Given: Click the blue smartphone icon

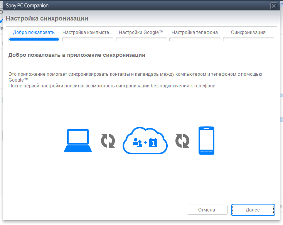Looking at the screenshot, I should [x=206, y=141].
